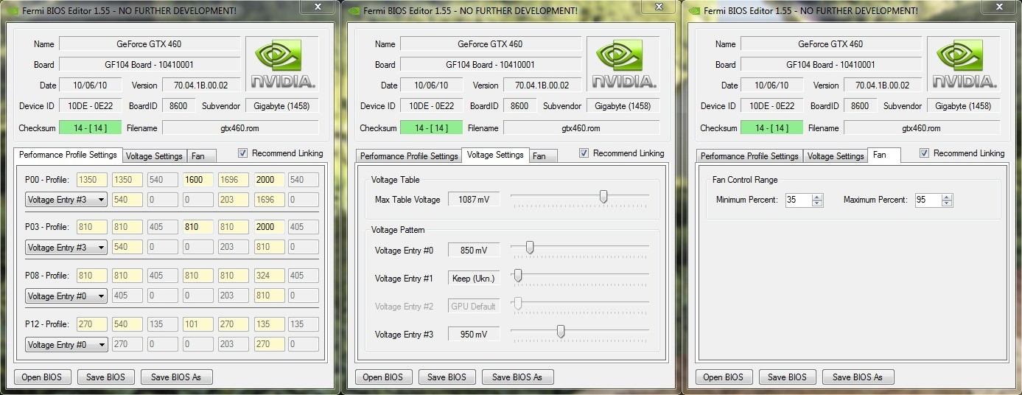Open the P08 profile Voltage Entry #0 dropdown

coord(66,296)
